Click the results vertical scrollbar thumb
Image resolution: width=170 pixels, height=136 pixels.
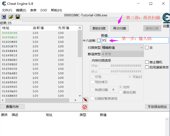click(x=80, y=44)
